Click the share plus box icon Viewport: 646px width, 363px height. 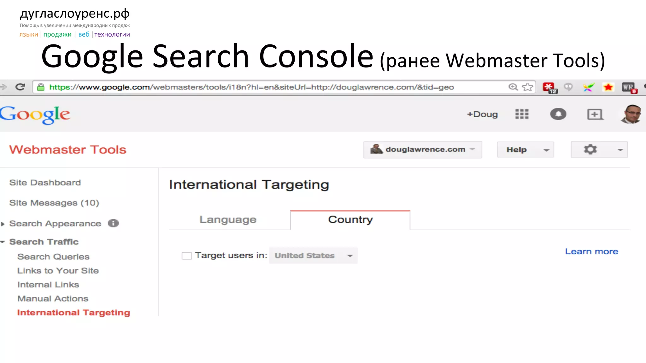click(x=595, y=114)
